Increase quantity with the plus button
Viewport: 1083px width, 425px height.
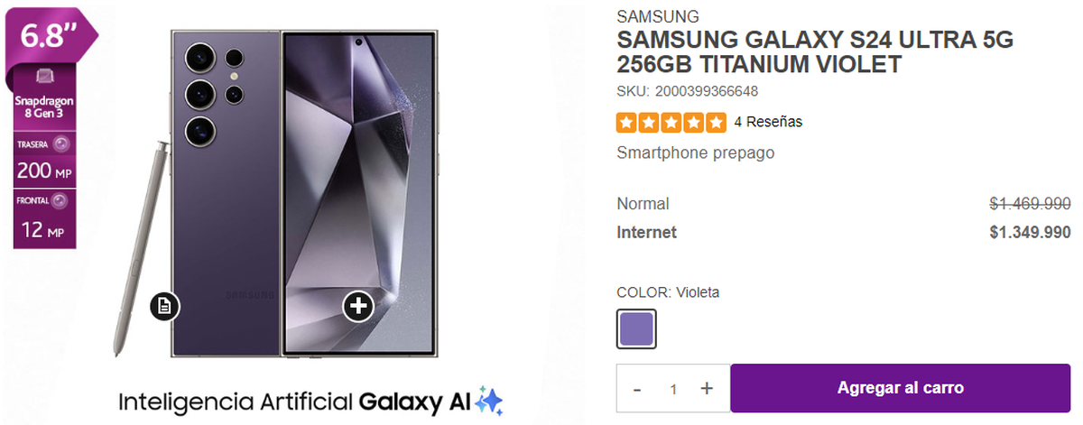(x=707, y=388)
